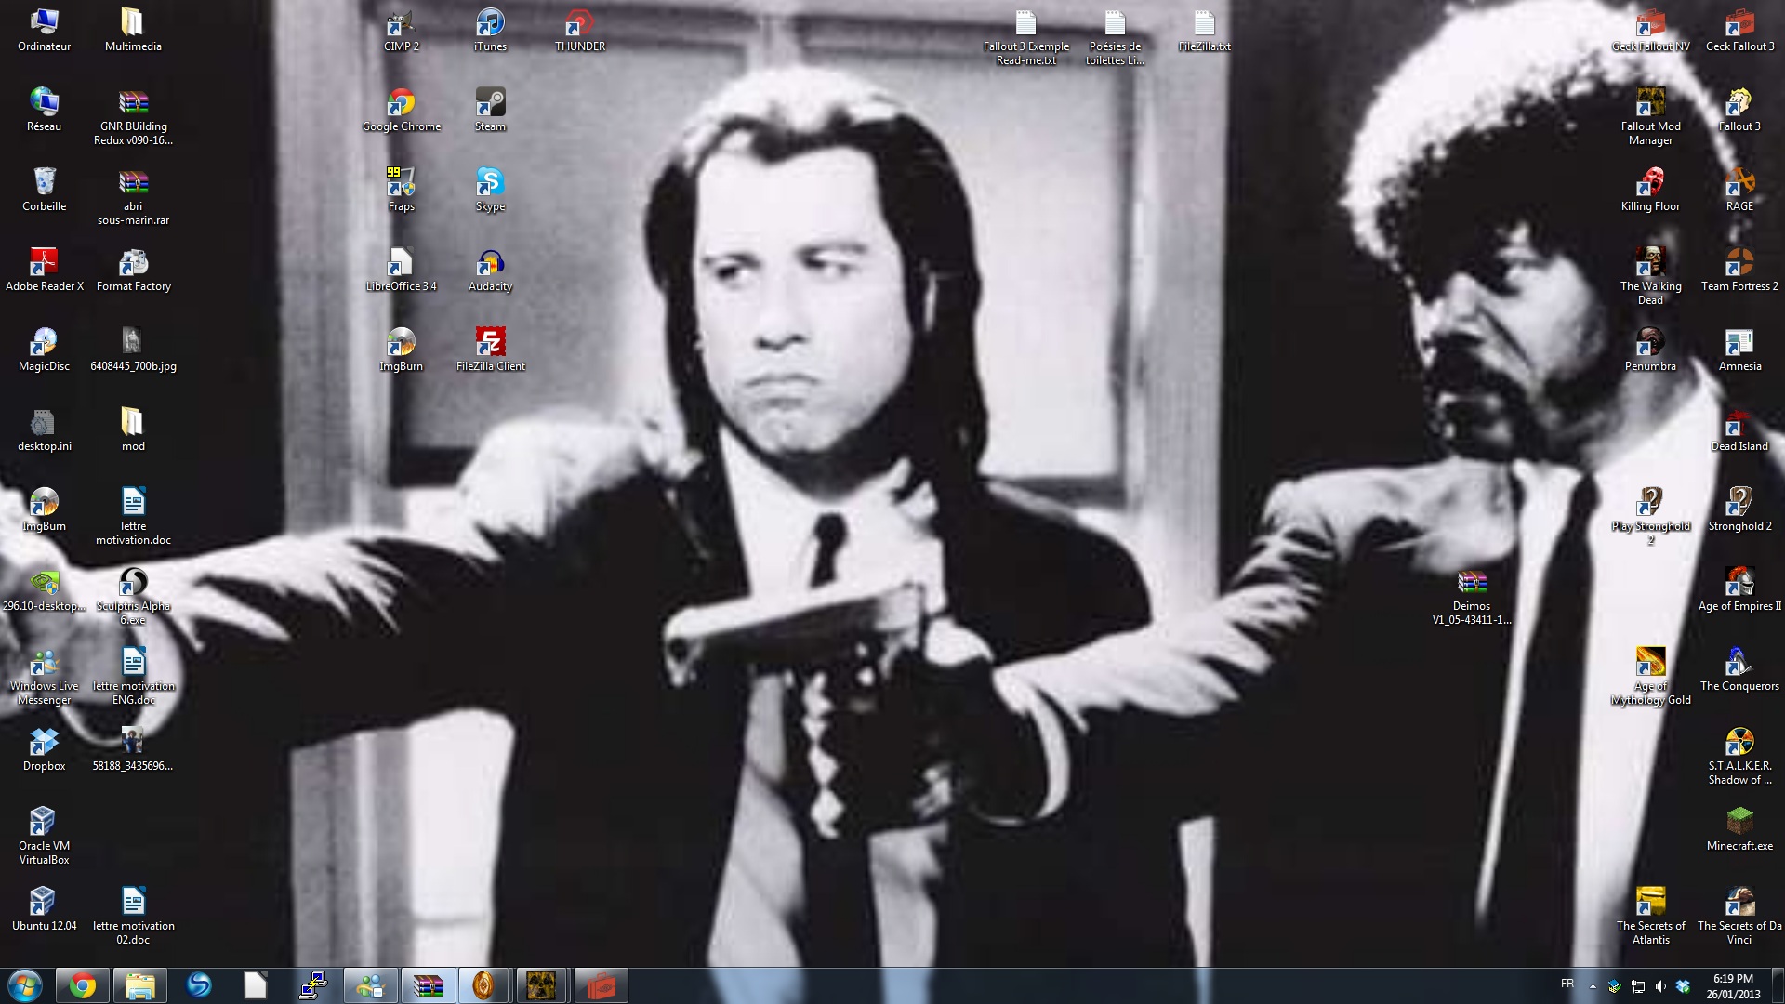1785x1004 pixels.
Task: Launch the Fallout 3 game shortcut
Action: (1739, 110)
